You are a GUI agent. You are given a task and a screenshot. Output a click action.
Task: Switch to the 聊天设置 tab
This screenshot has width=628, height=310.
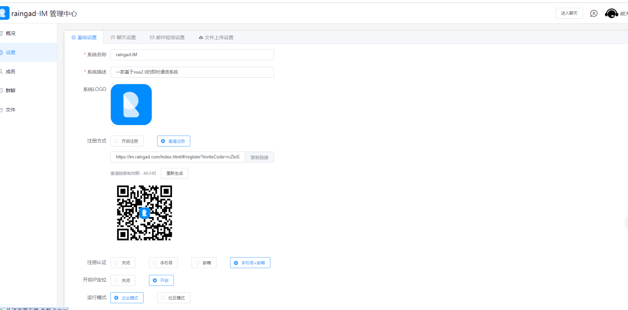click(x=123, y=37)
